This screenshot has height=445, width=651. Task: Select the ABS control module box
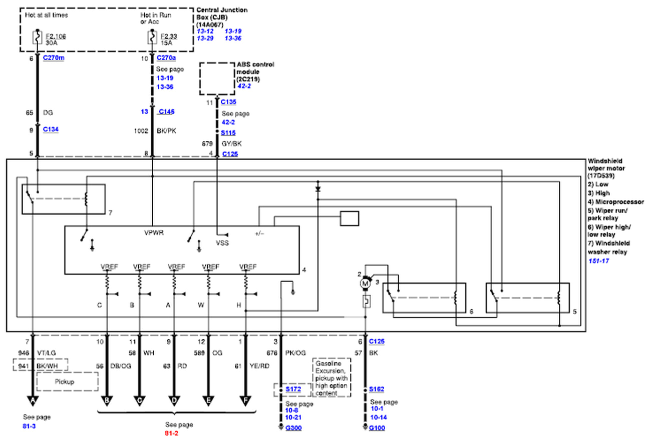(216, 78)
